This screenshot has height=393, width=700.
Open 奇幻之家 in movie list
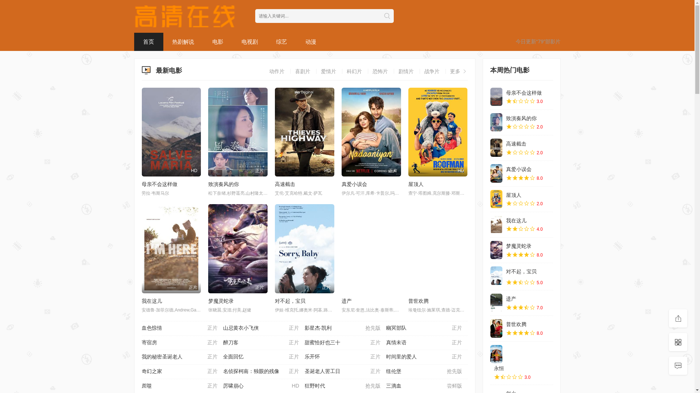[152, 372]
